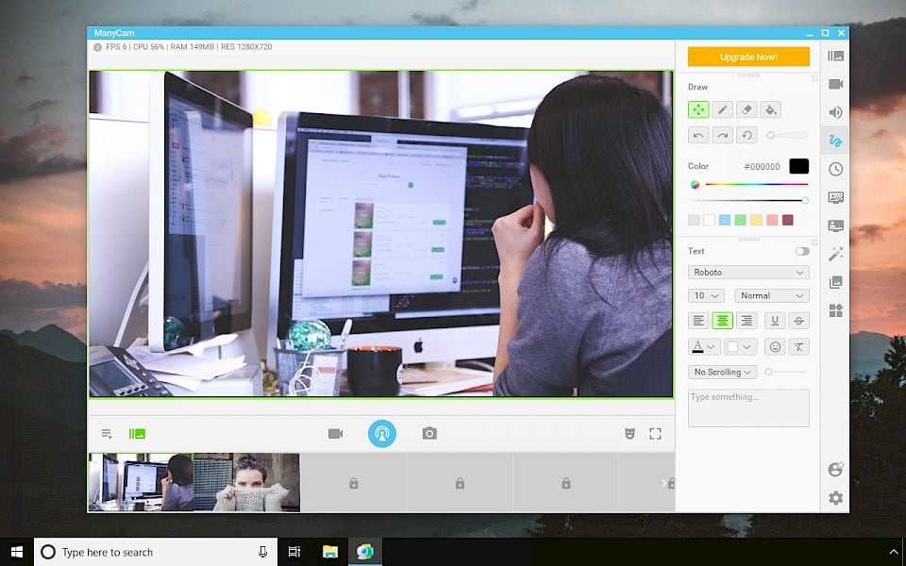Open the masks effects icon
906x566 pixels.
coord(629,433)
